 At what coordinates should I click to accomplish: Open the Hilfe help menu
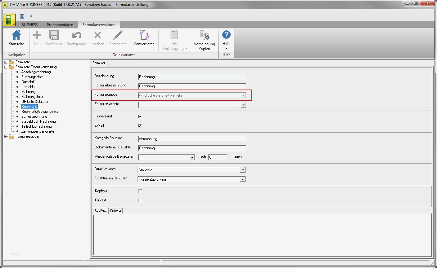pyautogui.click(x=227, y=40)
